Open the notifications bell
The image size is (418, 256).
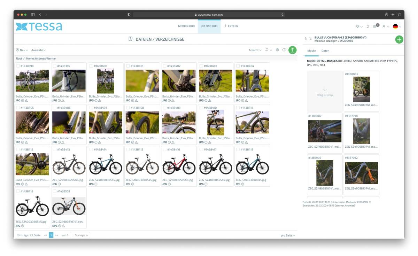[x=367, y=26]
